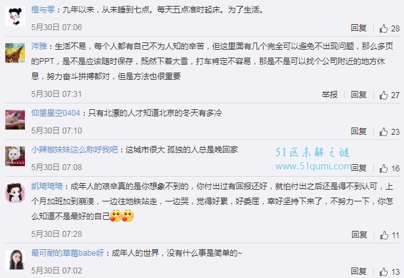Like the comment by 橙与零

coord(384,28)
